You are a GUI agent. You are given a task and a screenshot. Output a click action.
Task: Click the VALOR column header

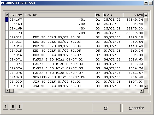click(133, 15)
